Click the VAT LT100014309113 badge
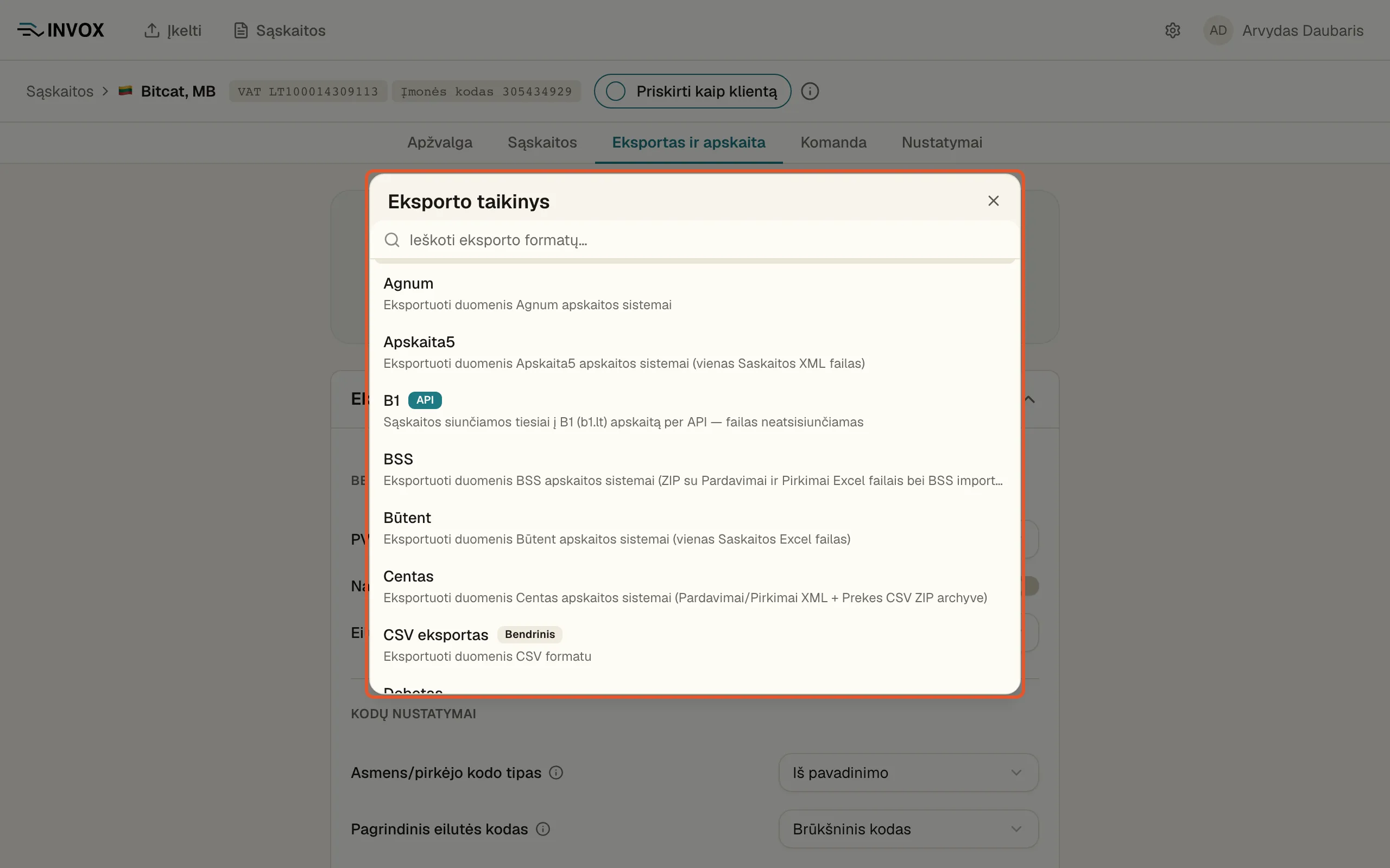This screenshot has height=868, width=1390. click(308, 91)
